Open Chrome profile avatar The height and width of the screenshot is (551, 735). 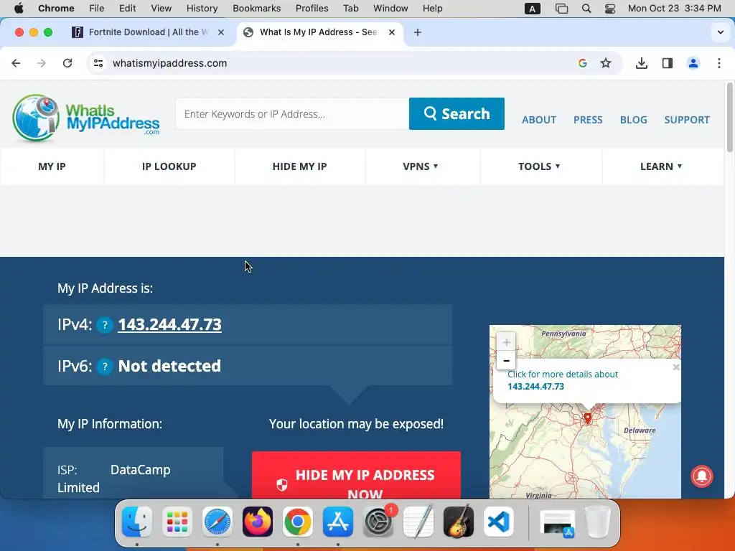pos(693,63)
